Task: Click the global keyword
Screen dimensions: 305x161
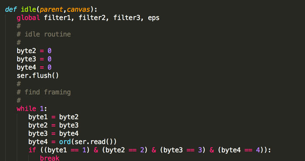Action: point(28,18)
